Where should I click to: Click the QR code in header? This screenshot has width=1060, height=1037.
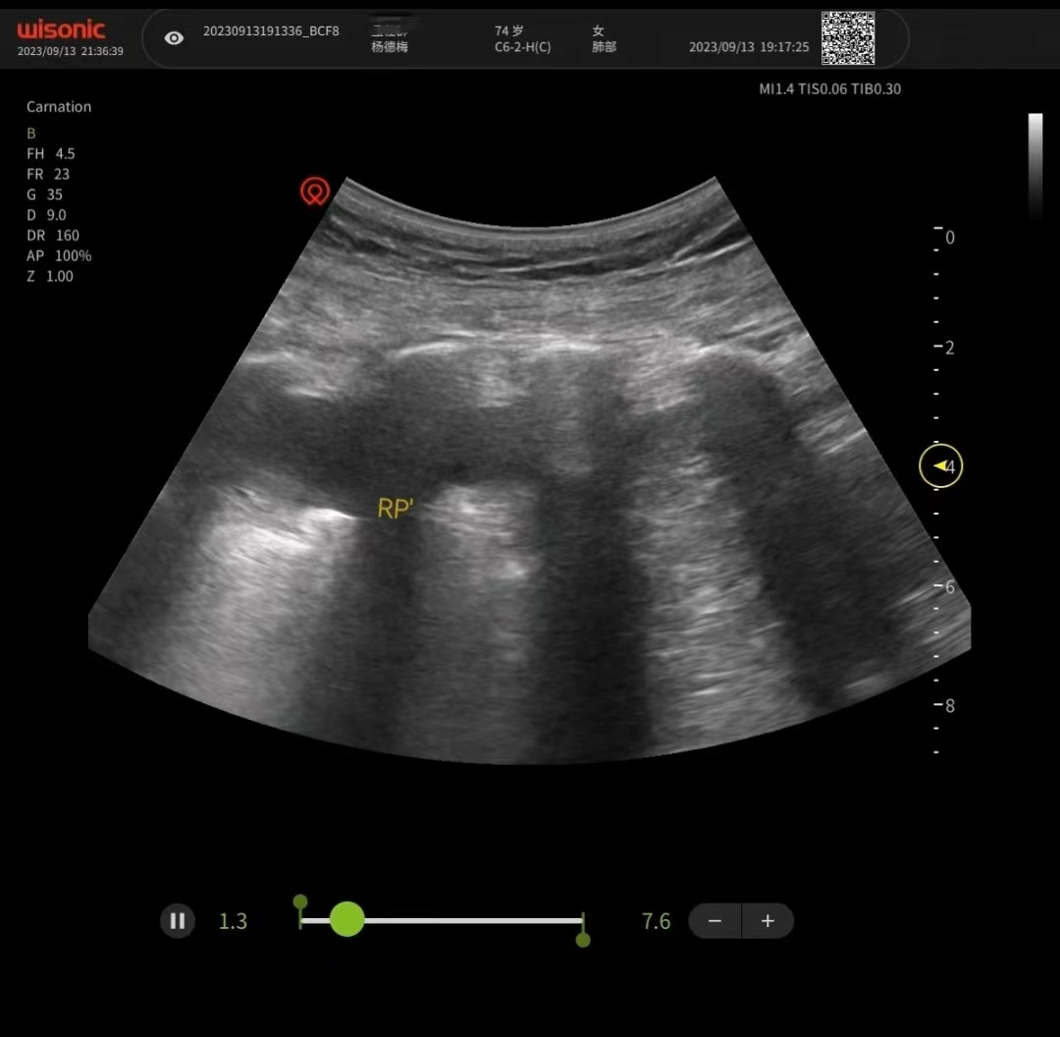[x=847, y=38]
